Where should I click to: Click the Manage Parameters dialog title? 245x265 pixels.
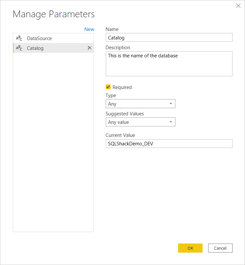pos(54,14)
